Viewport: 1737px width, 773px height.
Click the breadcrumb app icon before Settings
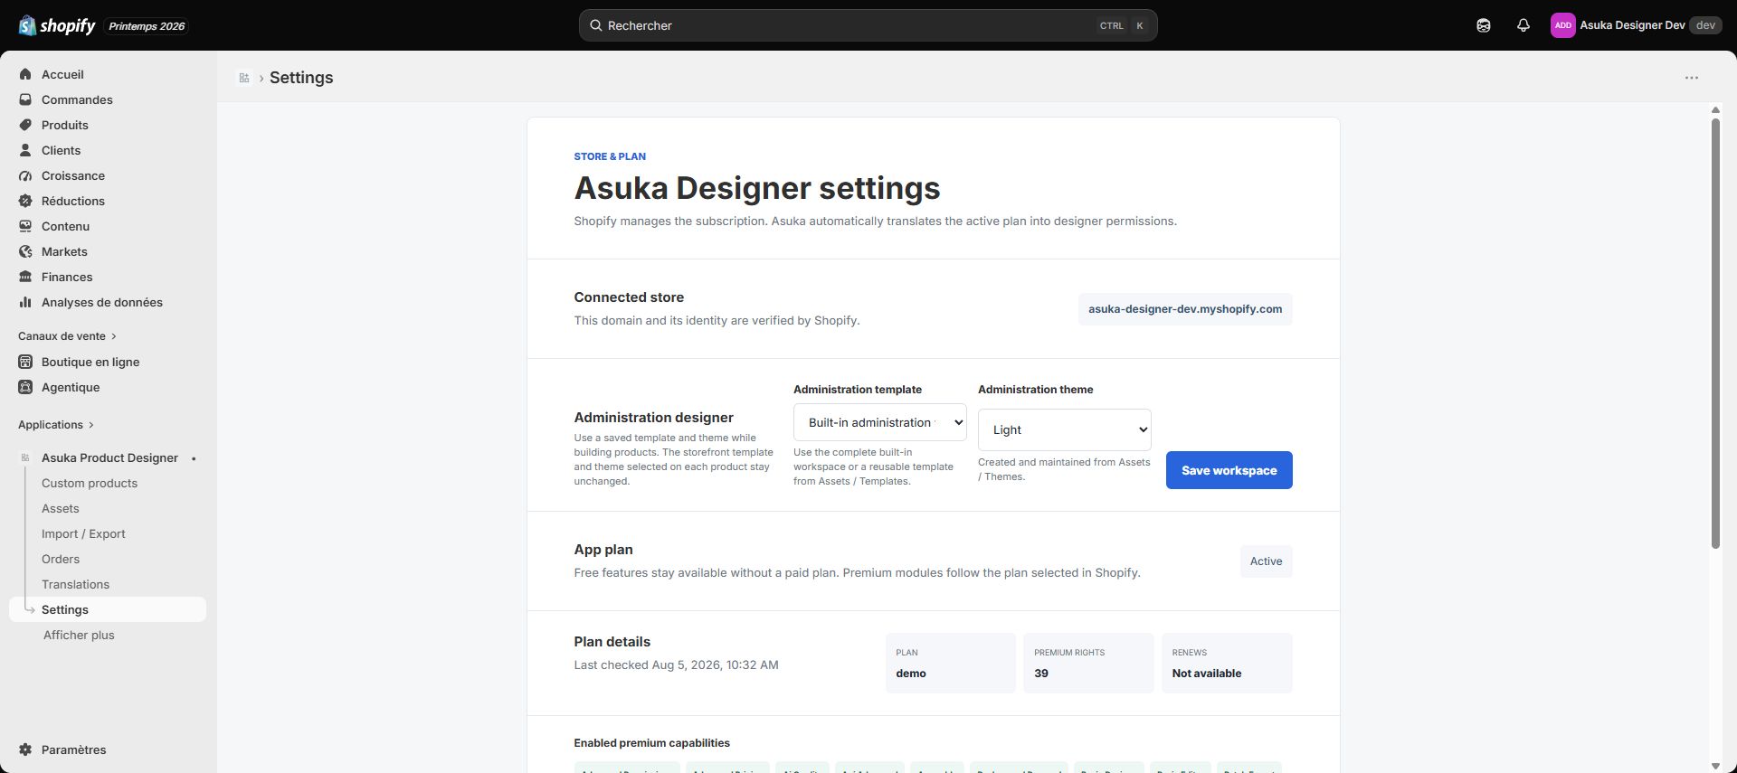[244, 78]
